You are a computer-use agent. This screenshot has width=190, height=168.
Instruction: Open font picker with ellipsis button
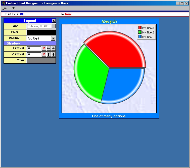pos(54,26)
